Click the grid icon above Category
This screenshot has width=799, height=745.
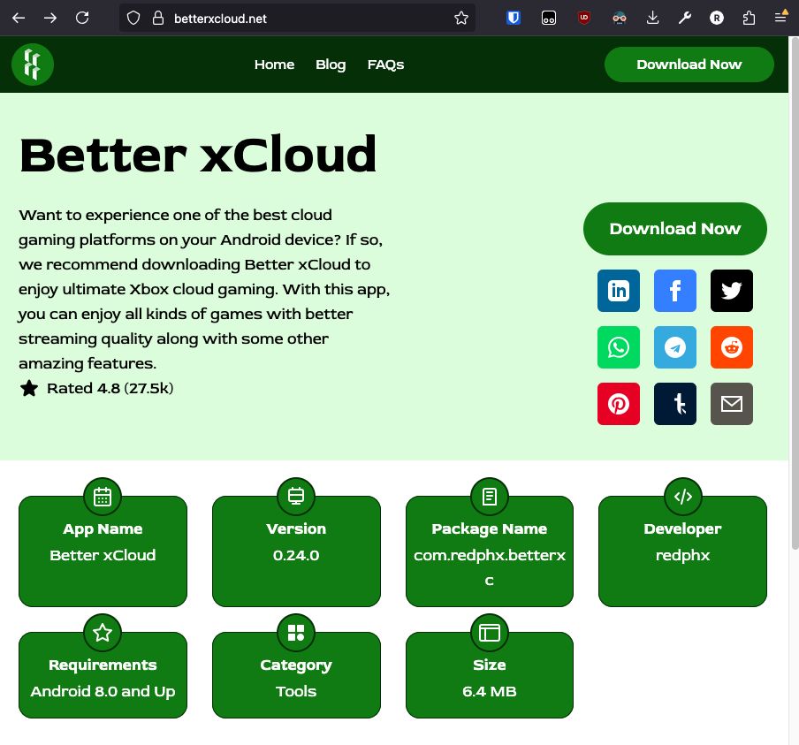[x=296, y=633]
